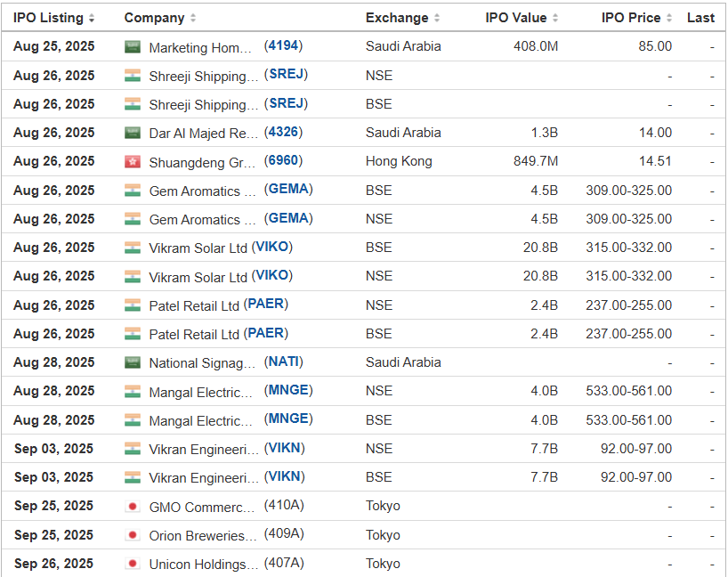Sort by the Company column arrows

click(193, 18)
